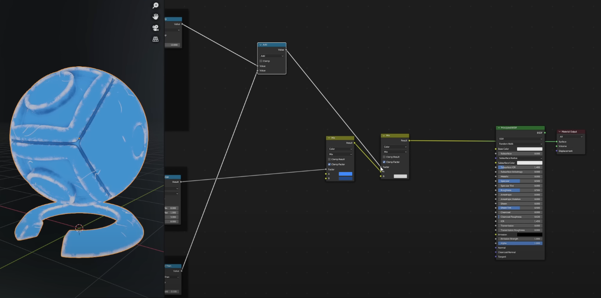601x298 pixels.
Task: Click the Specular Tint slider
Action: click(520, 186)
